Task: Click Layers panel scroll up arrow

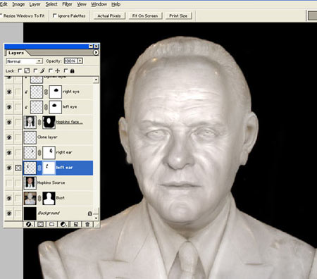Action: click(x=96, y=80)
